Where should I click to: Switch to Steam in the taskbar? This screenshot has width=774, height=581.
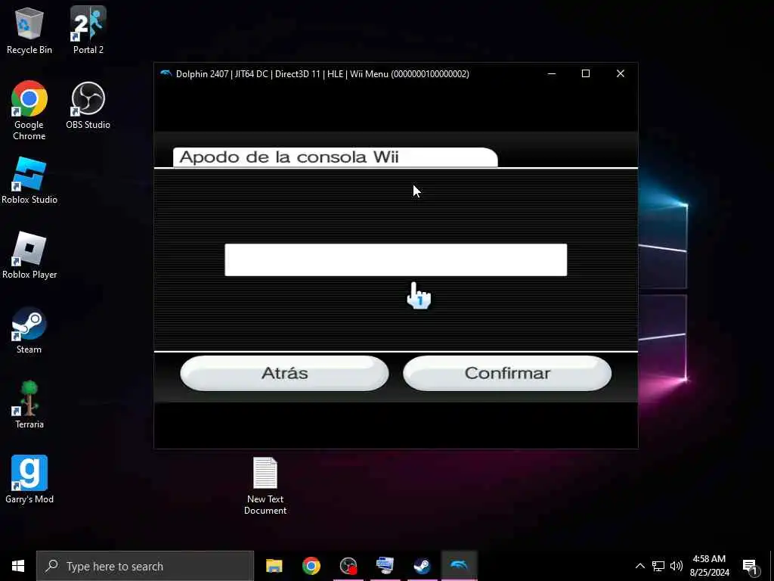pyautogui.click(x=422, y=566)
